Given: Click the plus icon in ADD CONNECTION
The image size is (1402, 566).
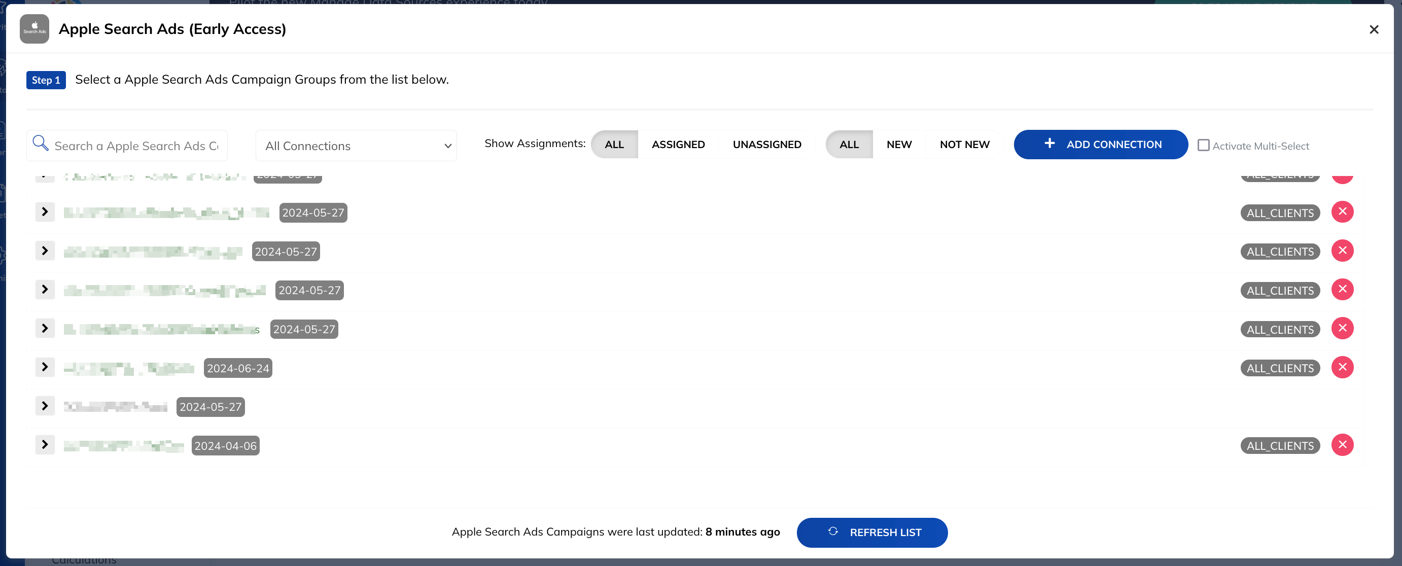Looking at the screenshot, I should pos(1049,143).
